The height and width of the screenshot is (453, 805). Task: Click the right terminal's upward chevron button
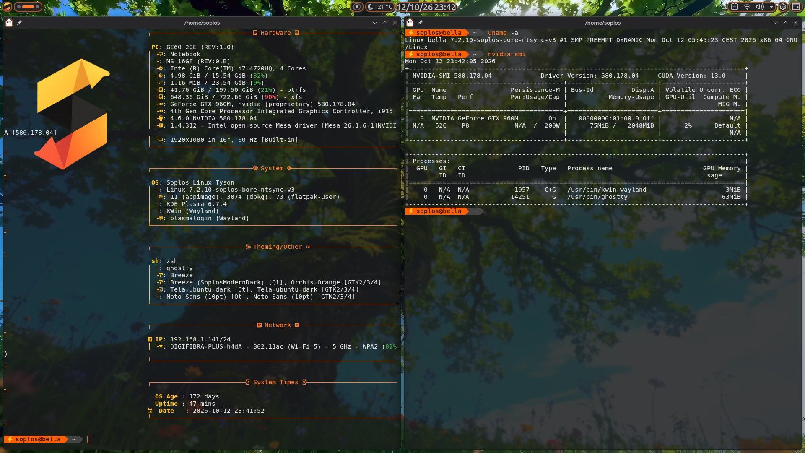(785, 23)
